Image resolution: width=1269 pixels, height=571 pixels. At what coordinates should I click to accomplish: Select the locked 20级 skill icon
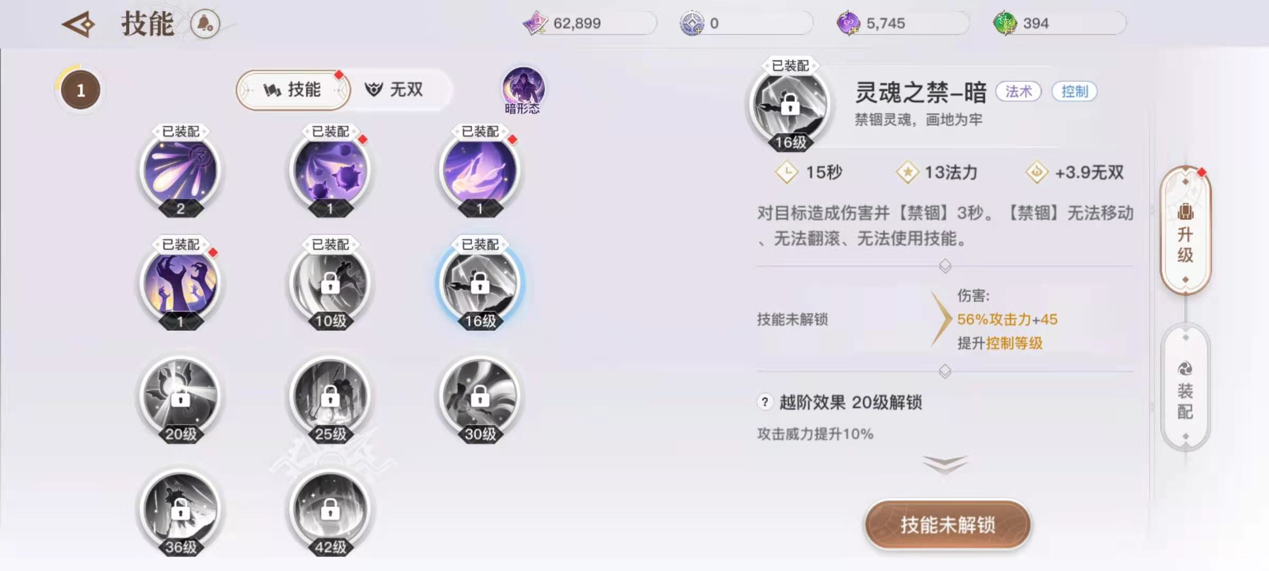pos(180,399)
